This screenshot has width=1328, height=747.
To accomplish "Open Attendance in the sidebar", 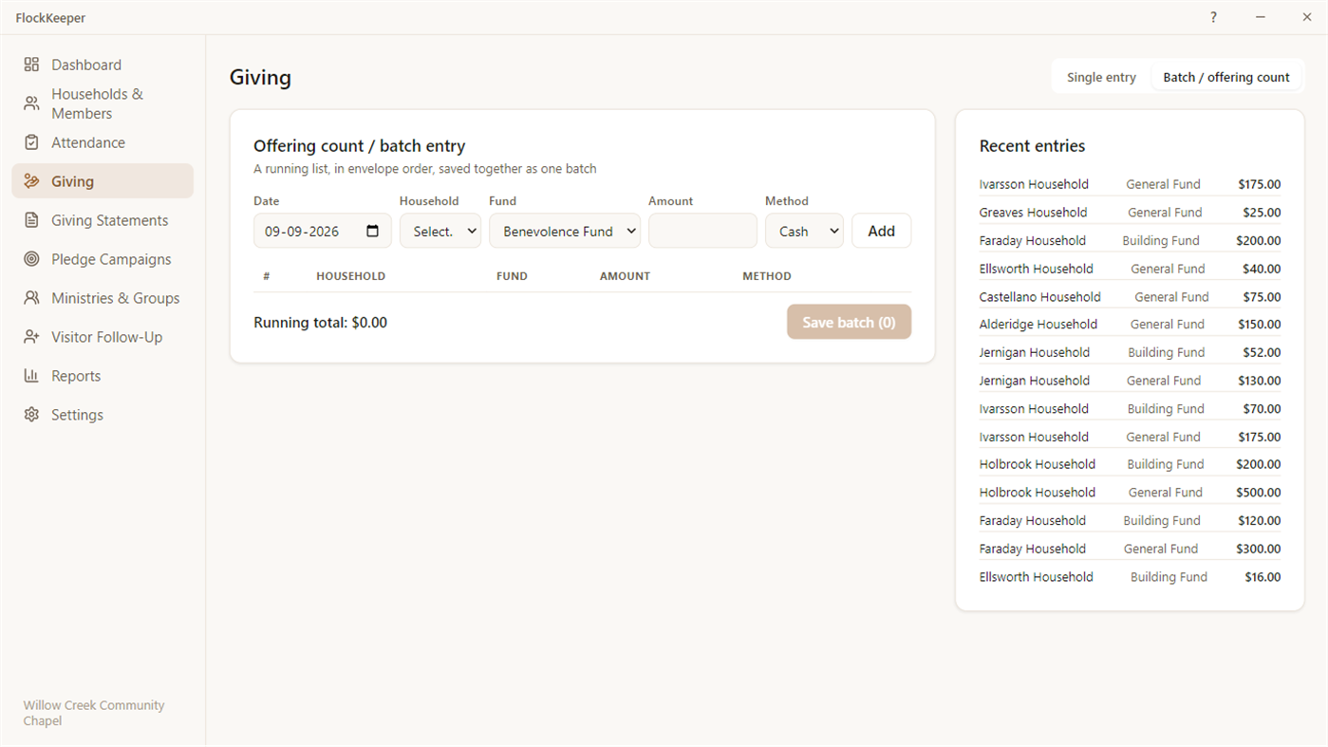I will [x=103, y=142].
